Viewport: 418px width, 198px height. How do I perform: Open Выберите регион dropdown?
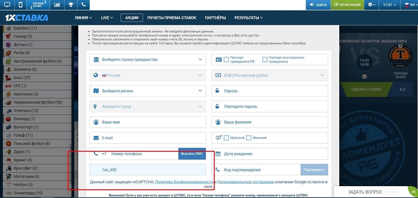pos(148,91)
